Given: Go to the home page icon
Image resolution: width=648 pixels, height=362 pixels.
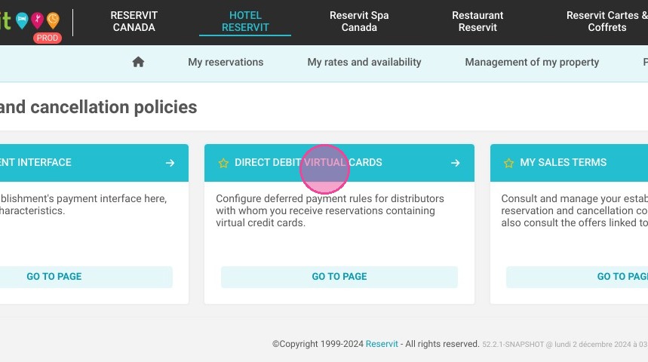Looking at the screenshot, I should pos(138,62).
